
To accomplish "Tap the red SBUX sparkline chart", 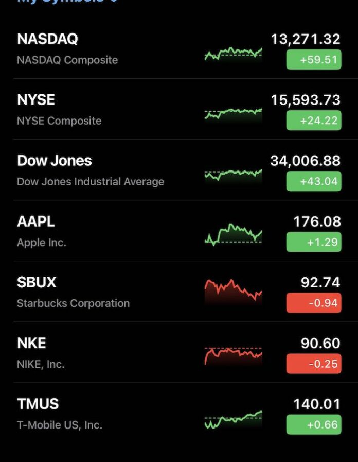I will tap(233, 290).
